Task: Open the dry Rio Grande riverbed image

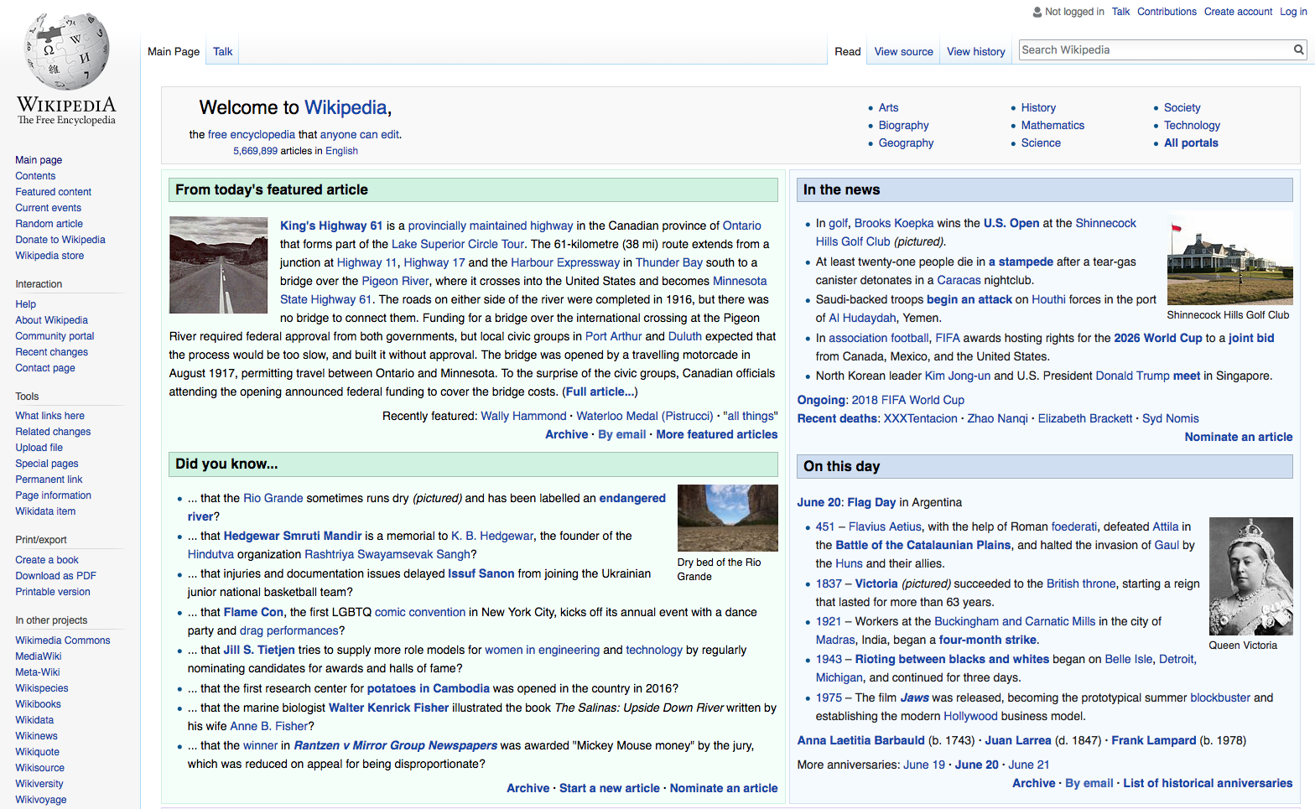Action: pos(727,517)
